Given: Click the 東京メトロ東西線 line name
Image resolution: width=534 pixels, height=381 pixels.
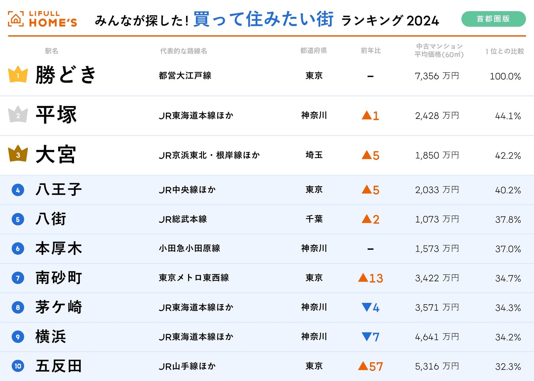Looking at the screenshot, I should (x=194, y=278).
